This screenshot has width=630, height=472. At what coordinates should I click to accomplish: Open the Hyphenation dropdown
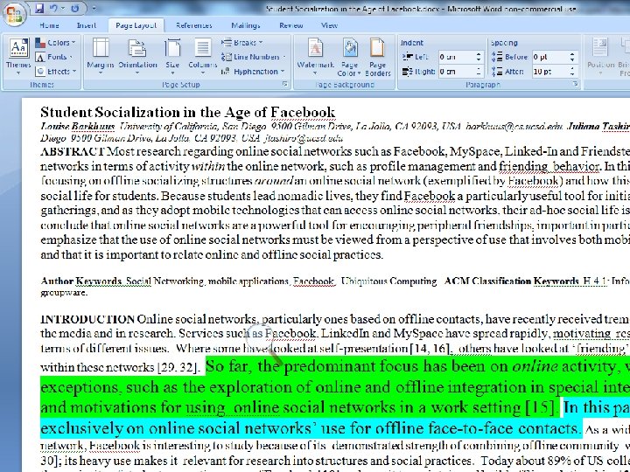pos(253,72)
